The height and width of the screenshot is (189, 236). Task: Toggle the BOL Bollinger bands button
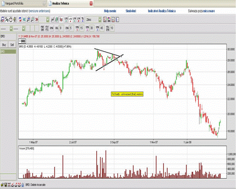coord(57,28)
